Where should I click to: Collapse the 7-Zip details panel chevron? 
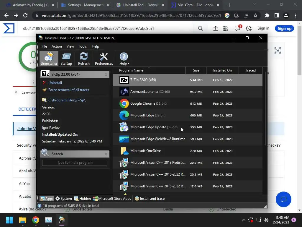tap(106, 74)
